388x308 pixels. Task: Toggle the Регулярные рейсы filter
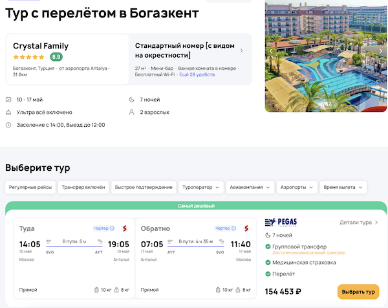coord(30,187)
